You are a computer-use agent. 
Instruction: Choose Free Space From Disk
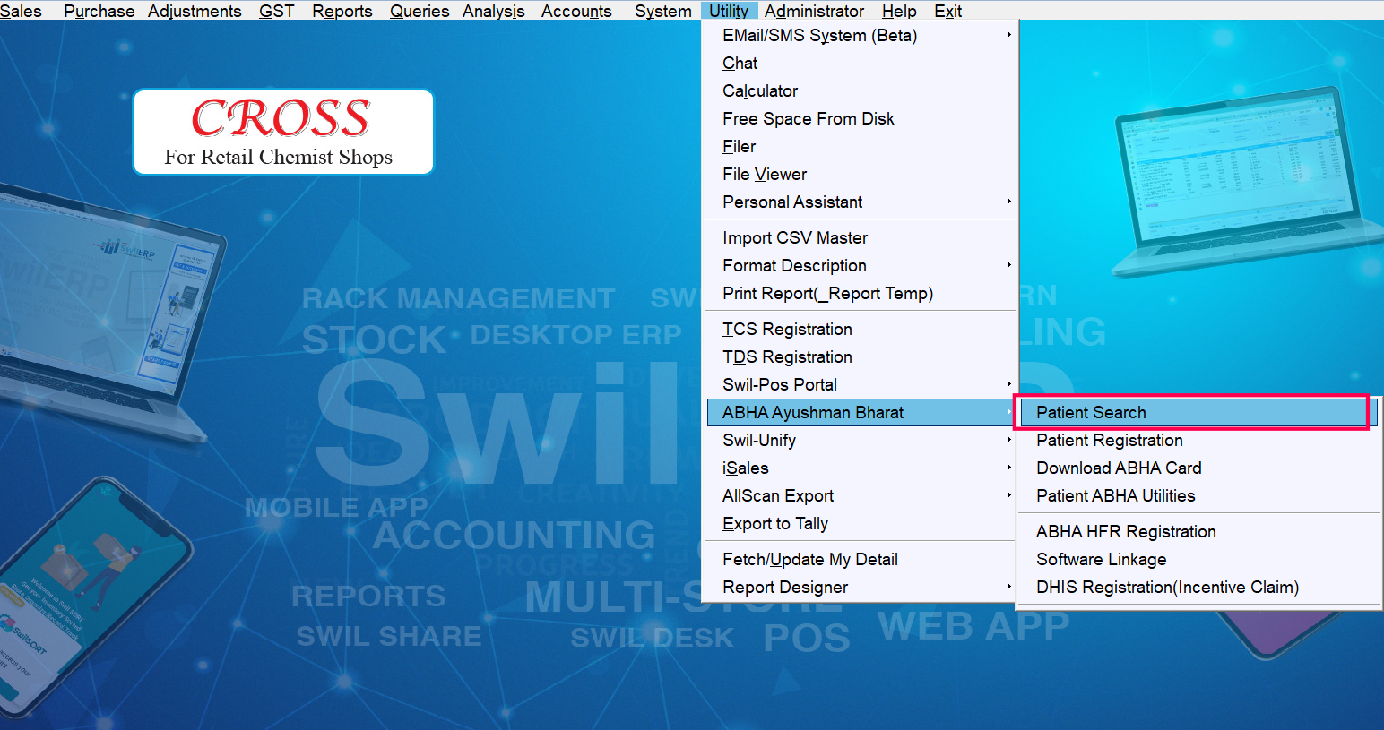pos(861,118)
